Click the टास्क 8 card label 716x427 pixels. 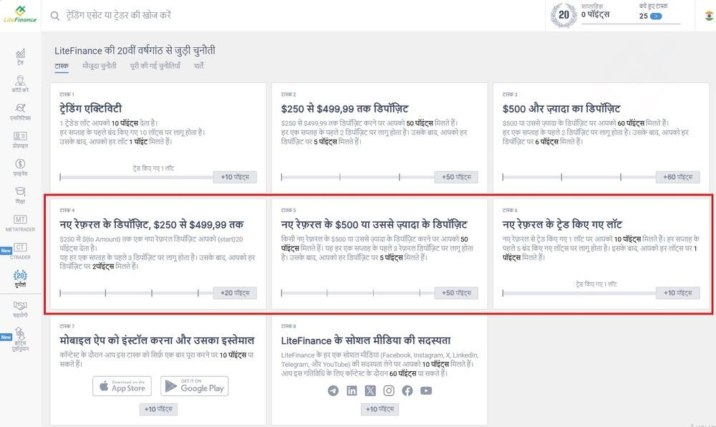pyautogui.click(x=289, y=326)
